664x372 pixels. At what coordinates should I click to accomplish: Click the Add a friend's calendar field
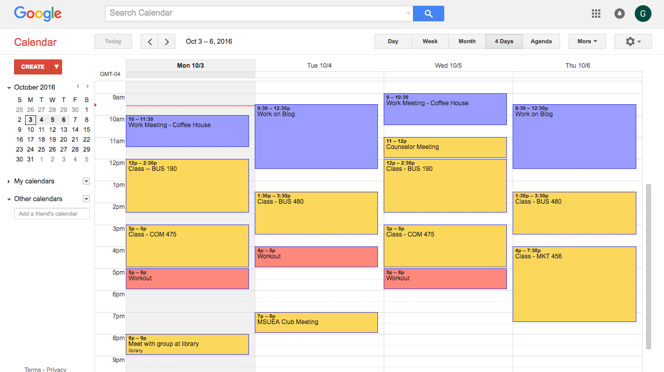click(x=52, y=214)
